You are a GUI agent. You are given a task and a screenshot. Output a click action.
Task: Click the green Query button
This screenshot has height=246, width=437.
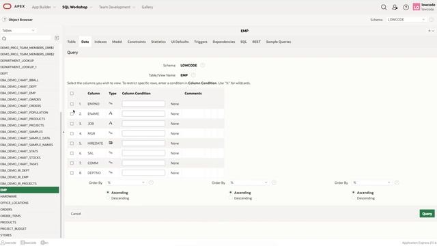[x=427, y=214]
